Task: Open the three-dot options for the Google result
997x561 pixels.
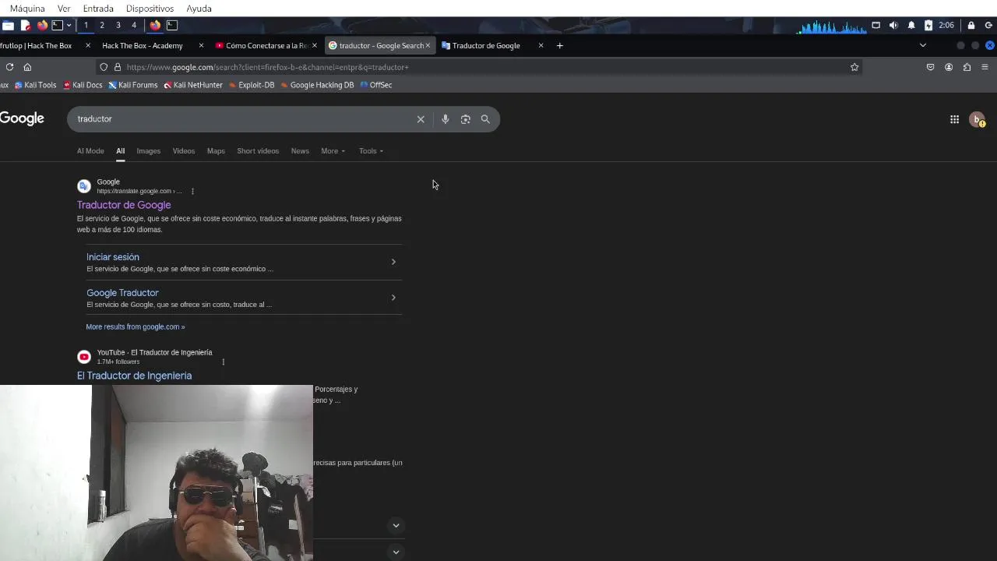Action: pos(192,191)
